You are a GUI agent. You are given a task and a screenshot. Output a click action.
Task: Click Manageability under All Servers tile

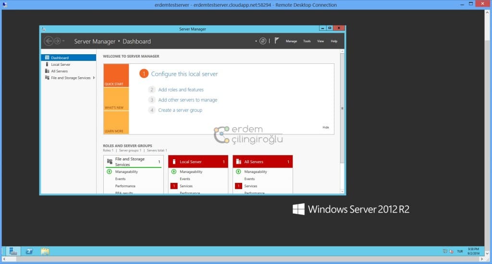[256, 172]
